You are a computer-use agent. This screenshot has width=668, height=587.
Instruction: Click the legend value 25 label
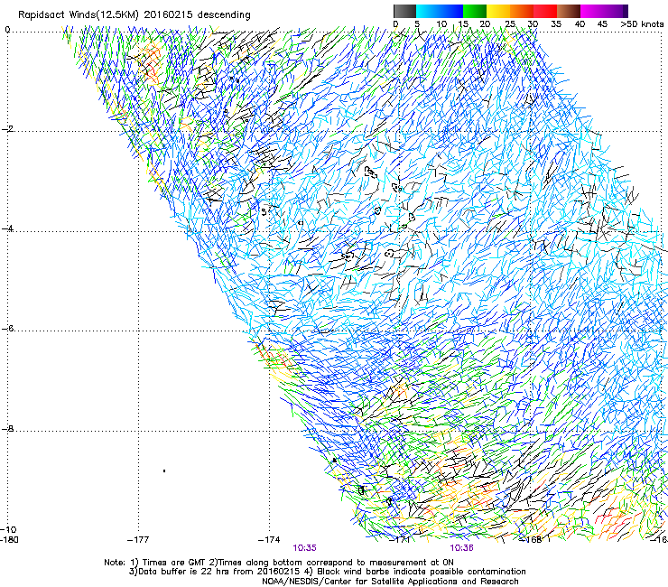click(509, 24)
